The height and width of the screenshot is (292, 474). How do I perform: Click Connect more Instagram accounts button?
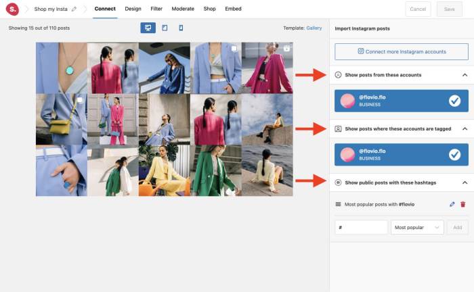point(402,52)
